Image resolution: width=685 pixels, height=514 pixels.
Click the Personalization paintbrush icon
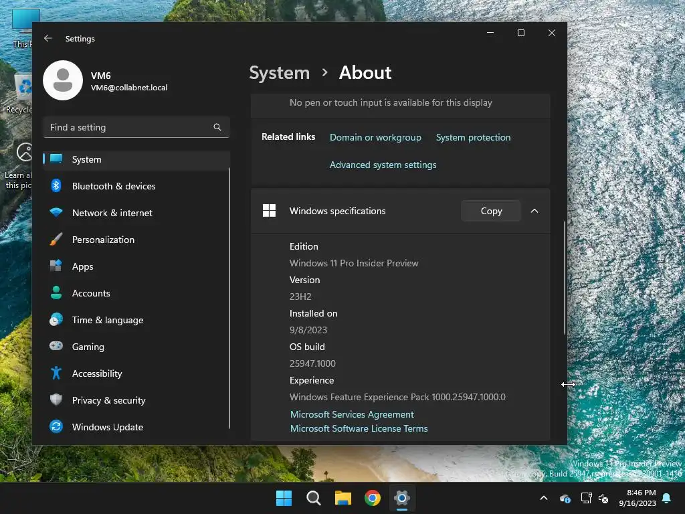click(56, 239)
